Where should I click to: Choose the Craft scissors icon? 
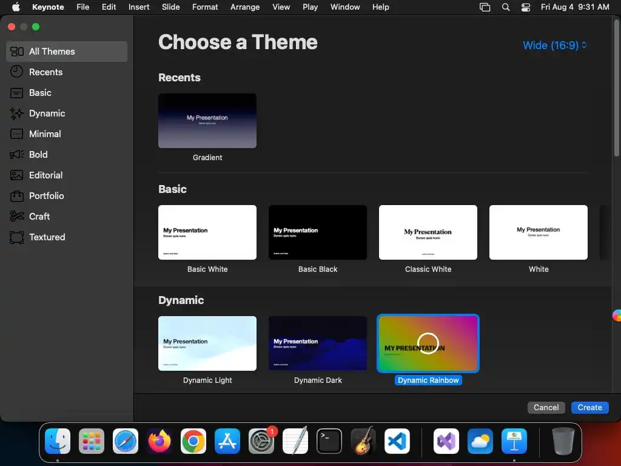coord(16,217)
